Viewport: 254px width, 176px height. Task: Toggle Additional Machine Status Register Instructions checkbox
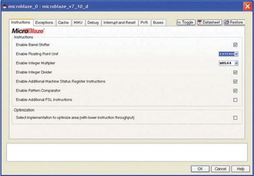(235, 81)
